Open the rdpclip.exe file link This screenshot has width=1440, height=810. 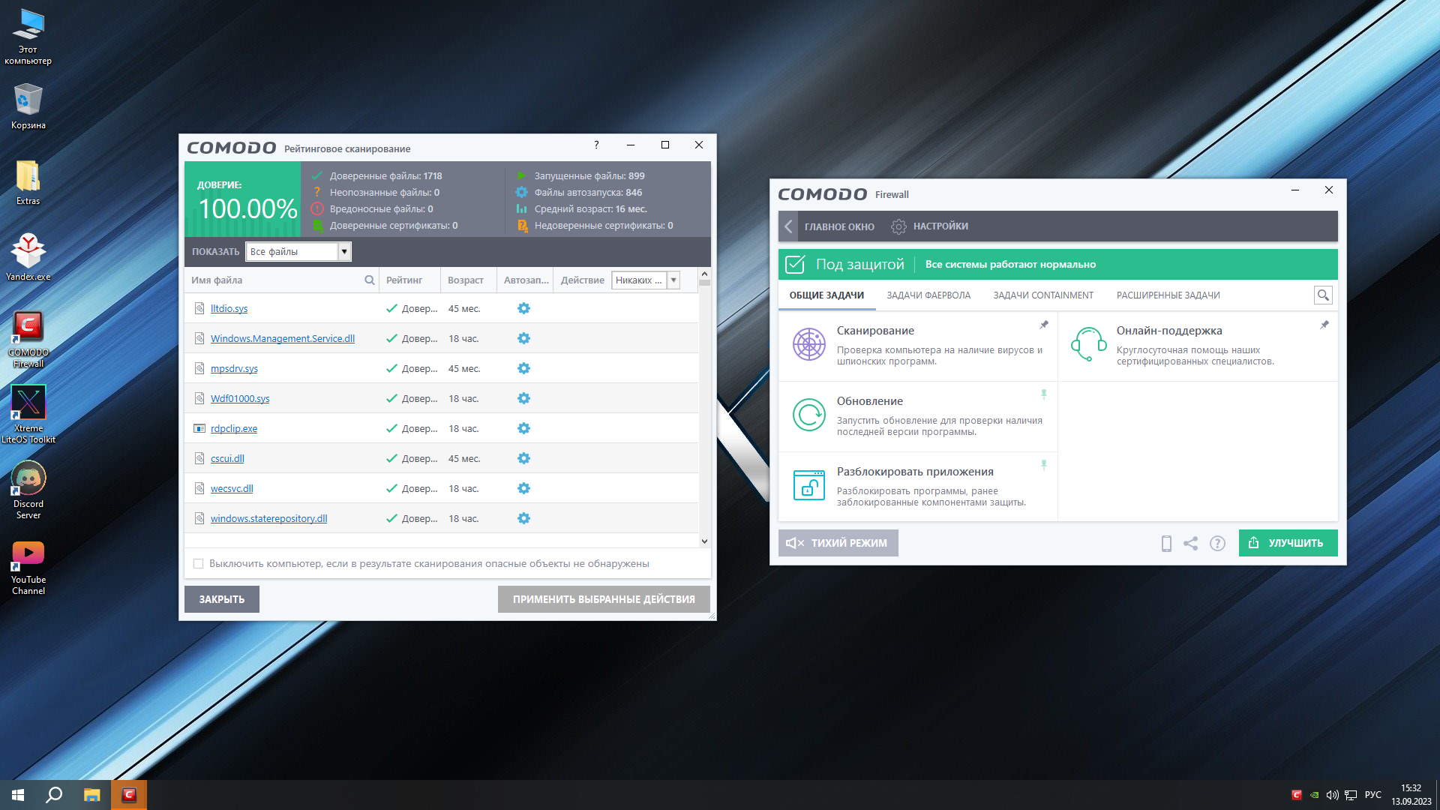(x=234, y=429)
